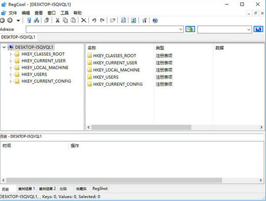266x201 pixels.
Task: Expand the HKEY_CLASSES_ROOT tree node
Action: (10, 54)
